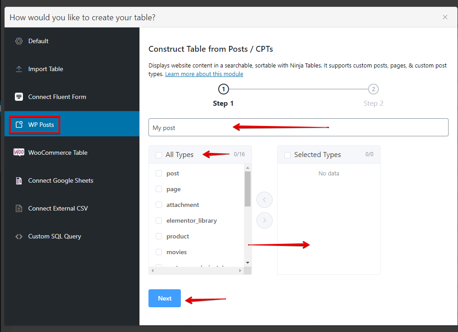Viewport: 458px width, 332px height.
Task: Click the 0/16 count text
Action: (x=239, y=154)
